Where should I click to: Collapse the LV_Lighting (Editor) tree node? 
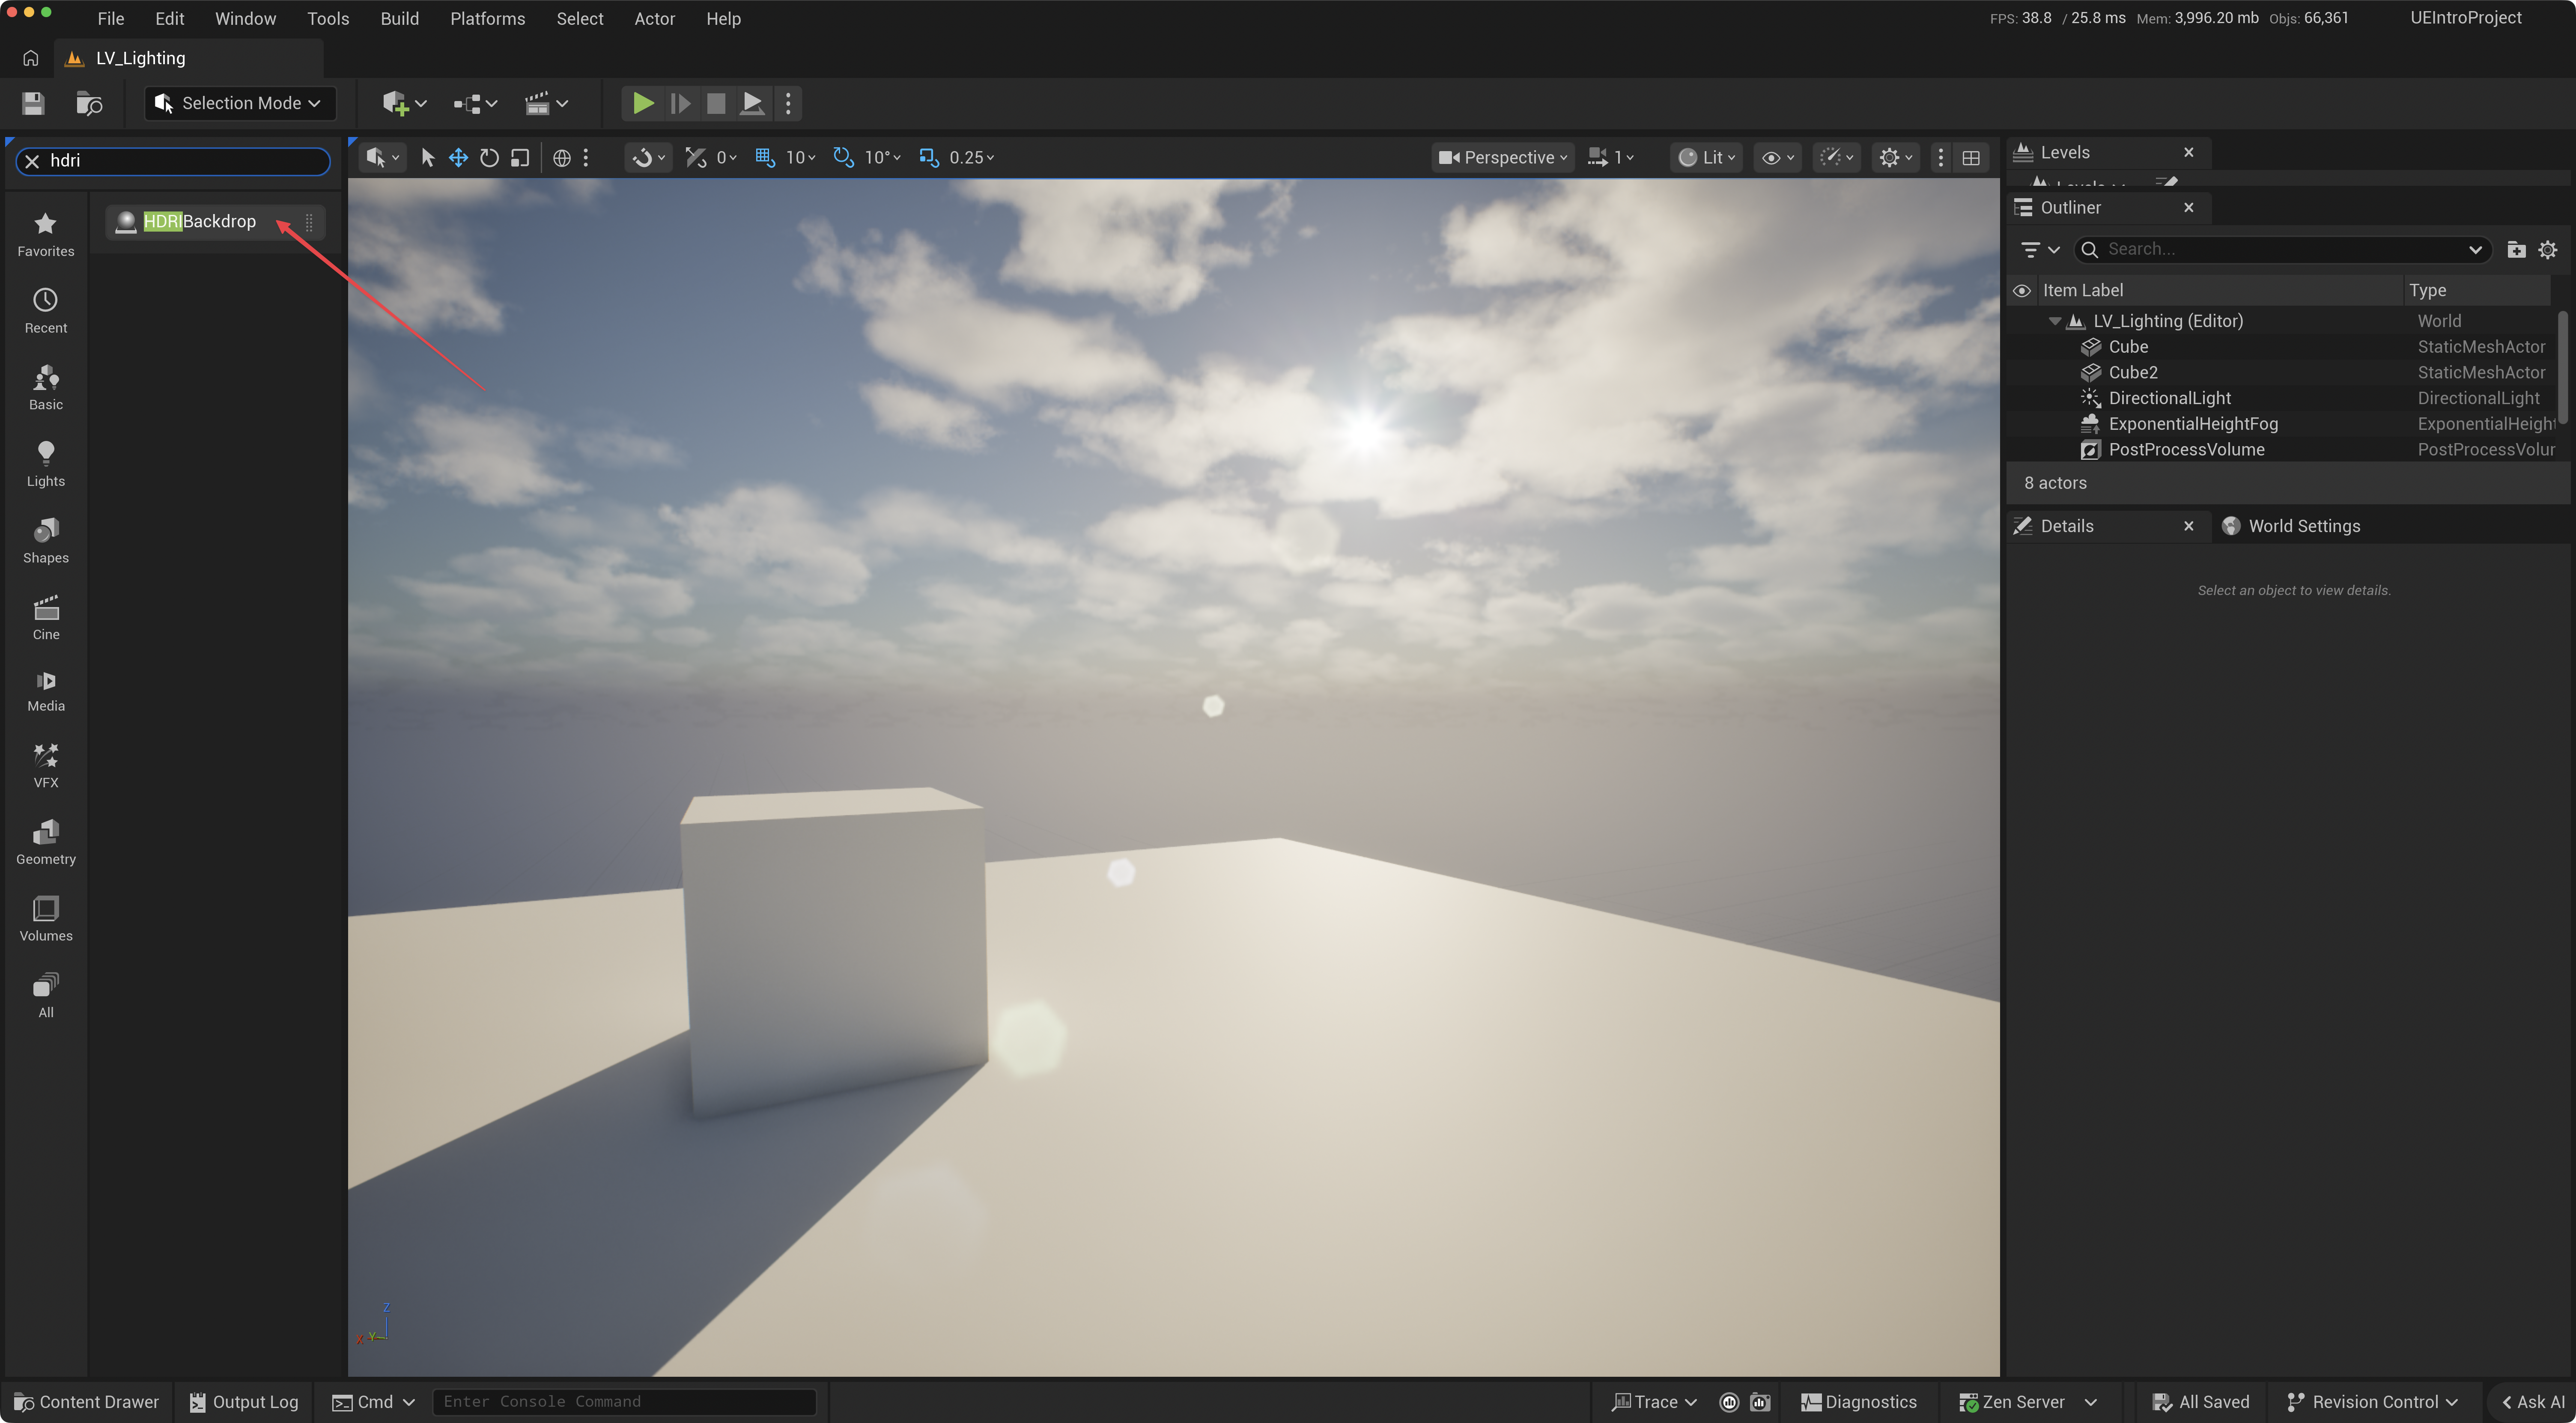point(2054,321)
